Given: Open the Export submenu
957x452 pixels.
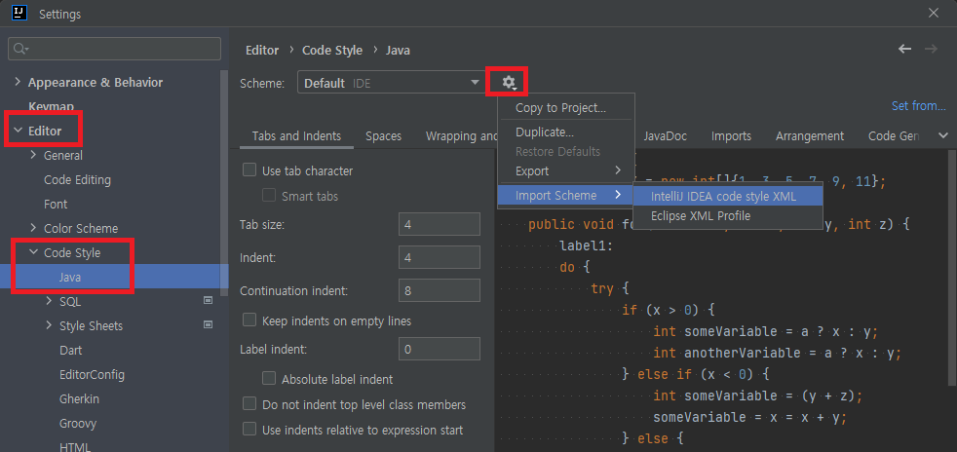Looking at the screenshot, I should pos(566,170).
